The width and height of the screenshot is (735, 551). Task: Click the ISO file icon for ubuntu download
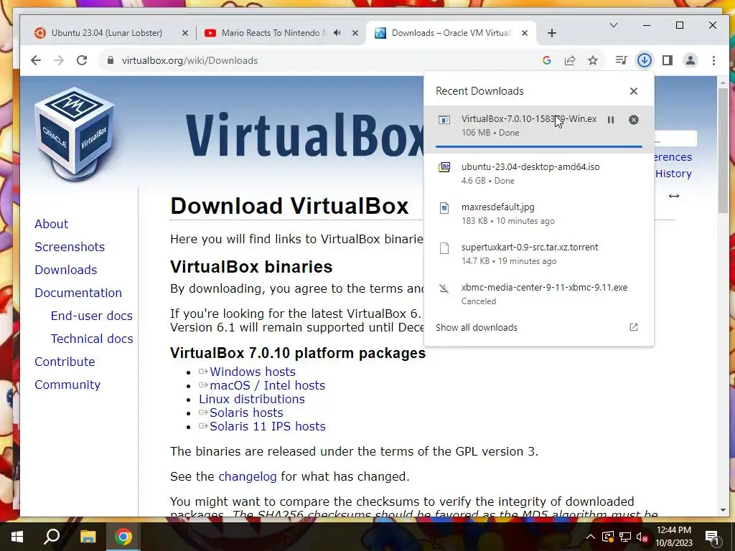444,167
